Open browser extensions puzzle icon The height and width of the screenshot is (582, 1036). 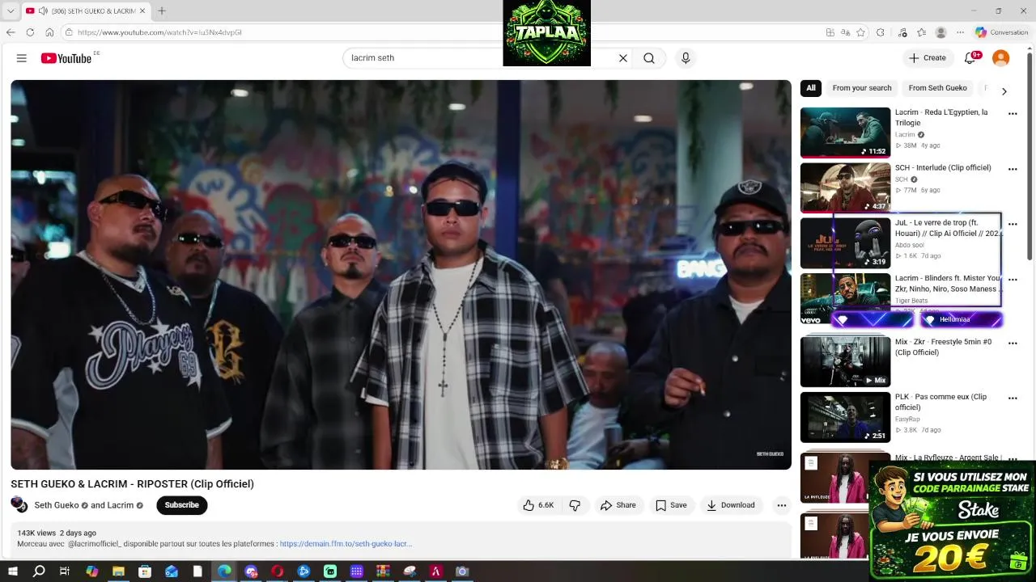click(x=881, y=32)
